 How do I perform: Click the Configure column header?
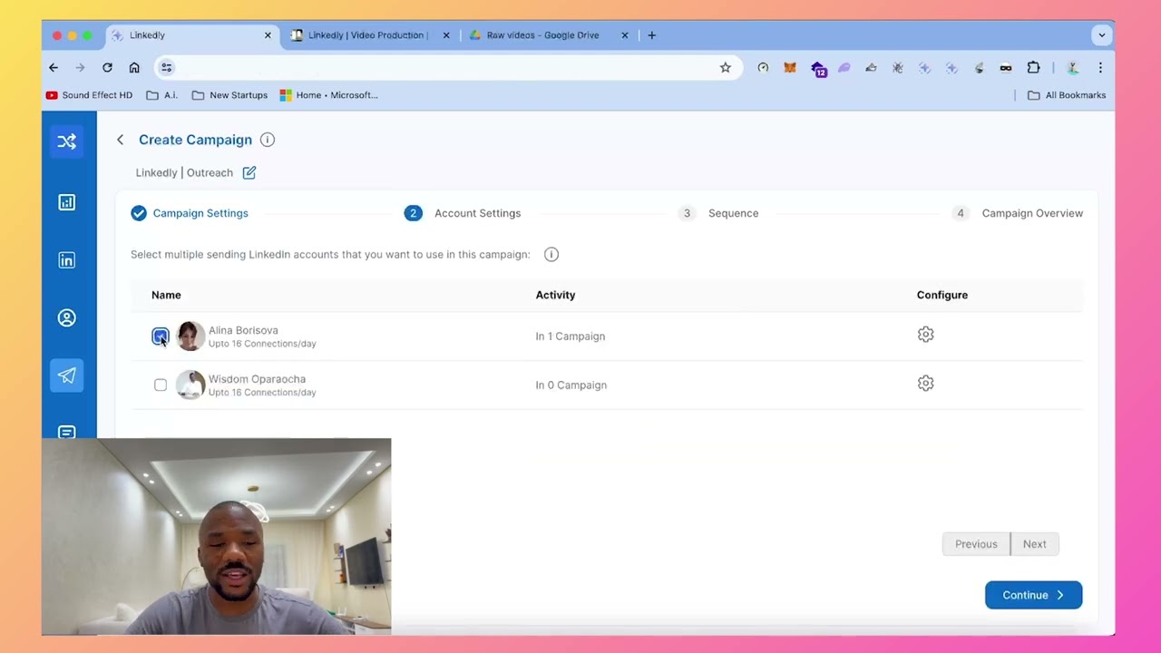pos(942,295)
